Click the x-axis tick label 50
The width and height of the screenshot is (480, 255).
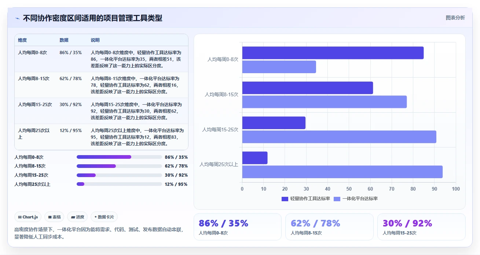pyautogui.click(x=349, y=189)
